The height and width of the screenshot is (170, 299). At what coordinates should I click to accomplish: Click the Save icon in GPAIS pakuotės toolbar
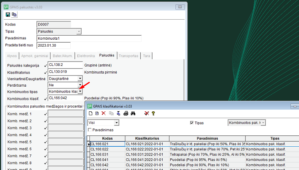(x=8, y=15)
